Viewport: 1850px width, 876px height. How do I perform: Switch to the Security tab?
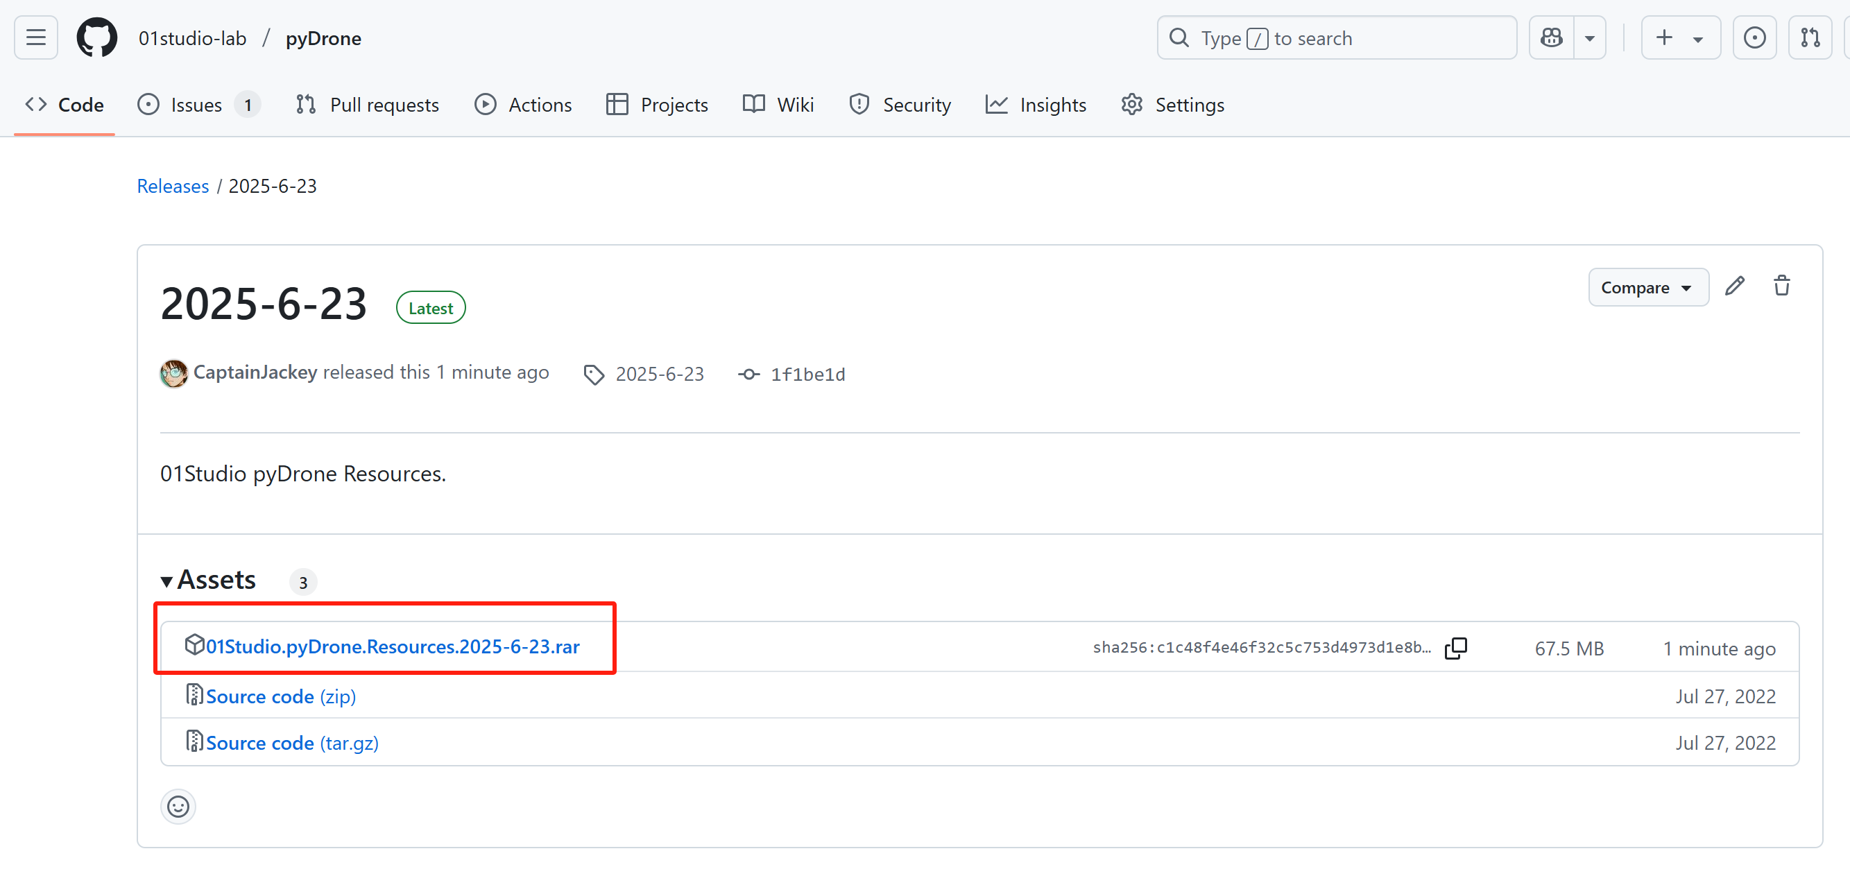tap(899, 105)
